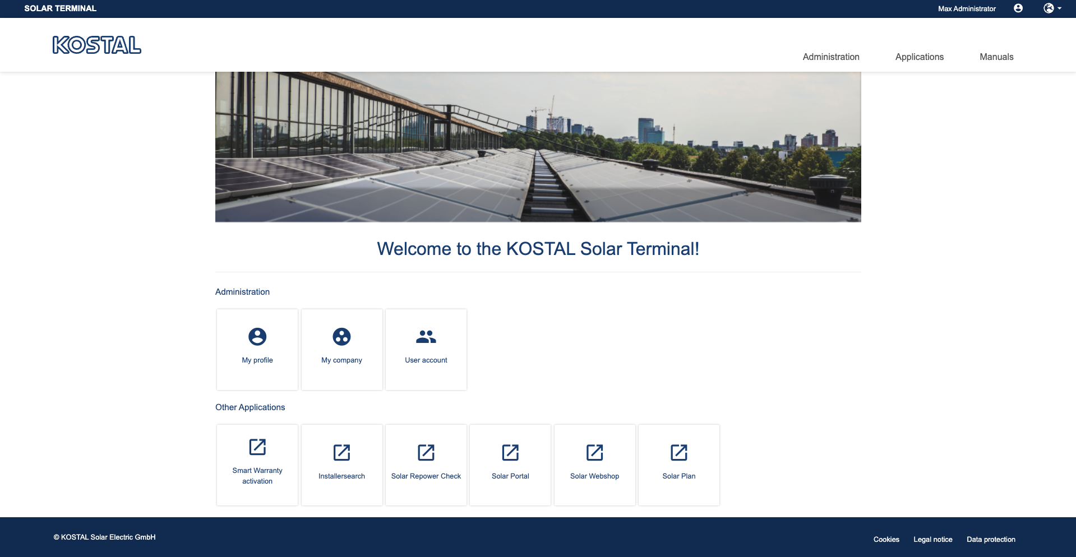
Task: Open the Manuals menu
Action: (996, 57)
